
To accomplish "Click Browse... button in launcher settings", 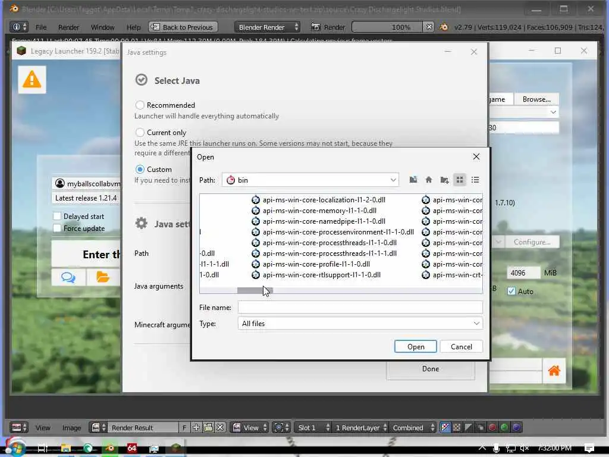I will tap(536, 99).
